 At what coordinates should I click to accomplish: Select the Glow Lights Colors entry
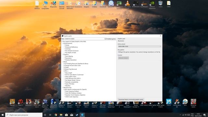click(x=71, y=77)
